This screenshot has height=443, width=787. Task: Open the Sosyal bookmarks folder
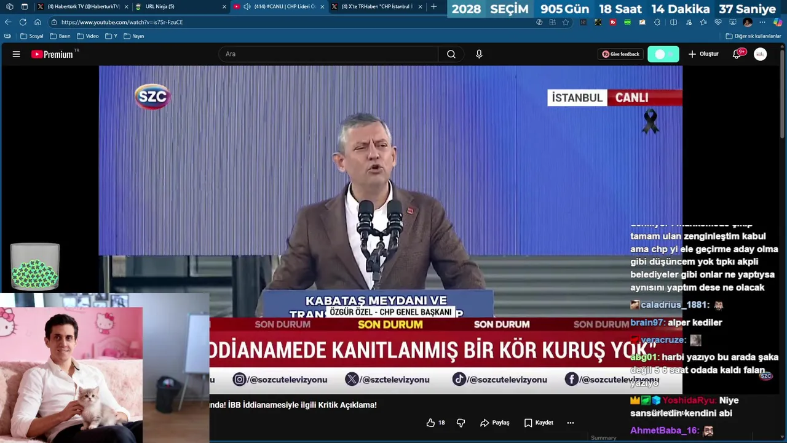point(32,36)
